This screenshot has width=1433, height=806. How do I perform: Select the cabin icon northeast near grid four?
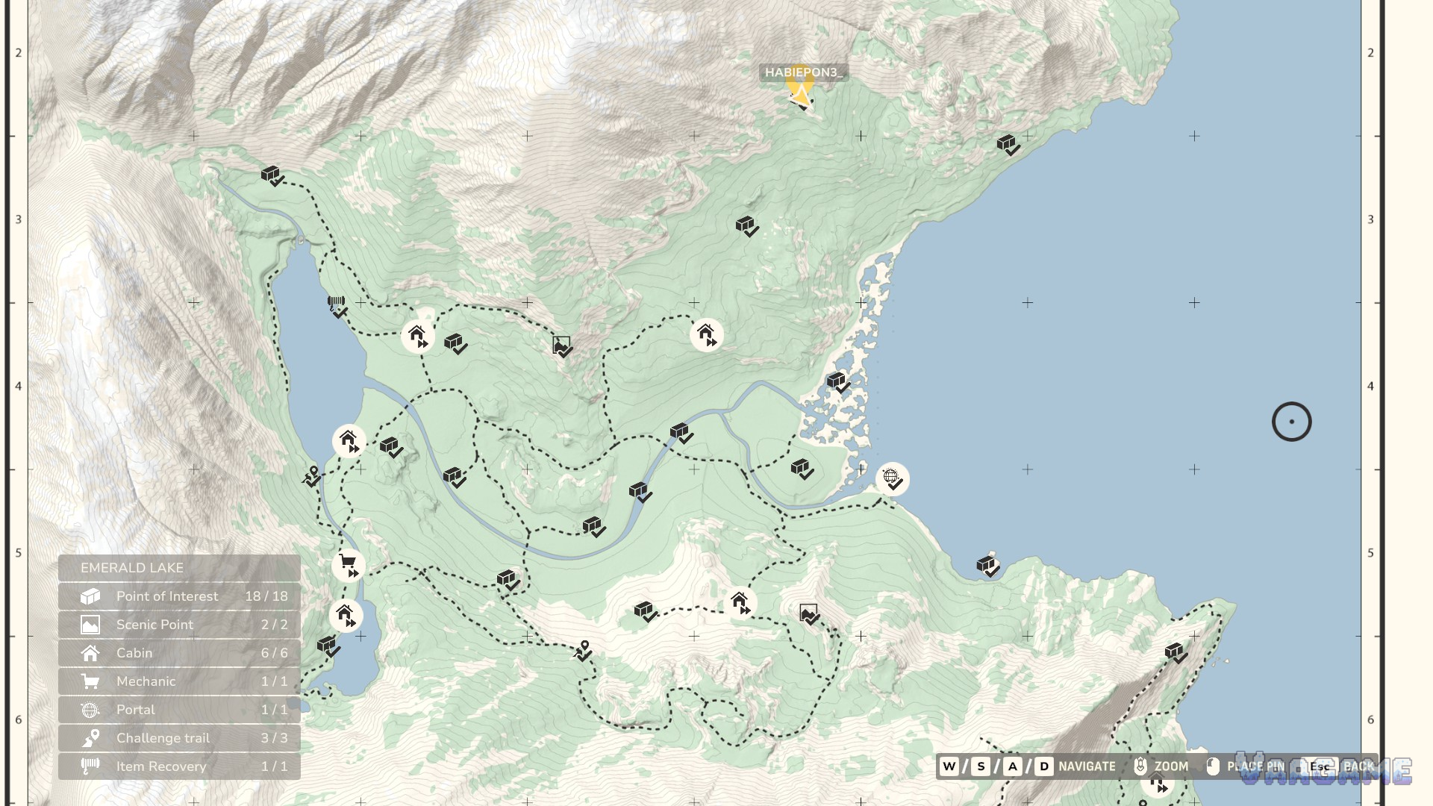pos(706,334)
